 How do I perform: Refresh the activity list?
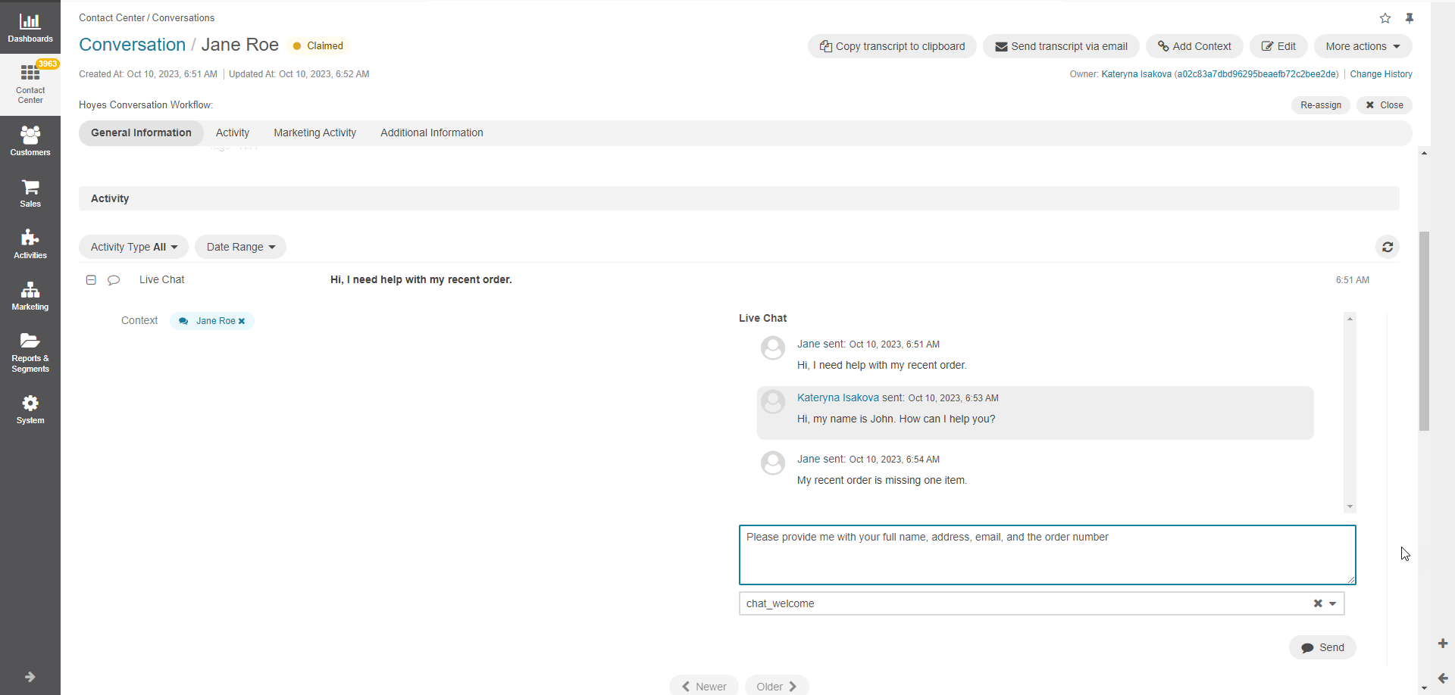(1387, 247)
